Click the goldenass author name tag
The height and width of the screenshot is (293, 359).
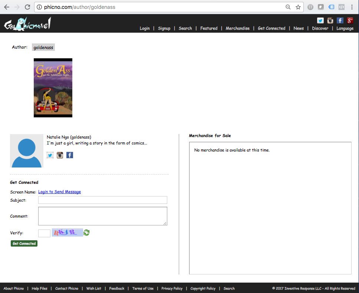point(43,47)
